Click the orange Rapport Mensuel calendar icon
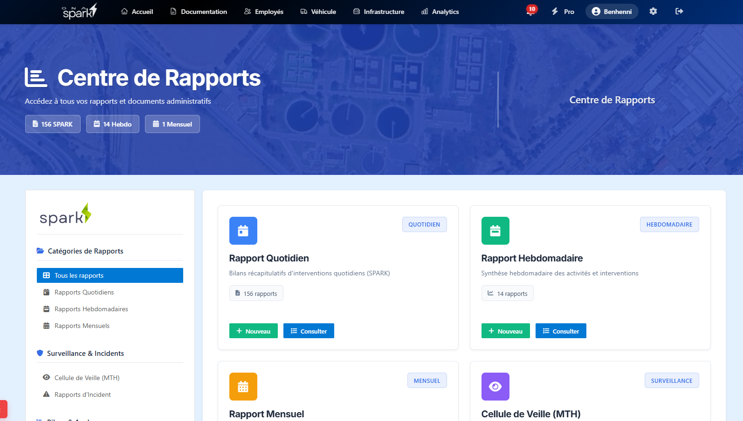Viewport: 743px width, 421px height. tap(243, 387)
